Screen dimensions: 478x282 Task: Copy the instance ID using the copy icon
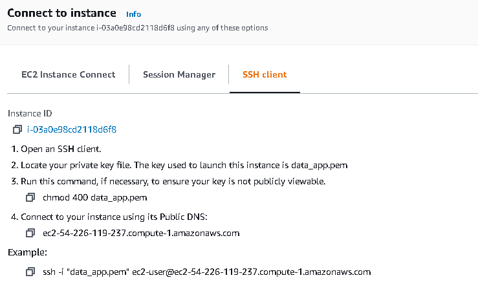[x=17, y=129]
